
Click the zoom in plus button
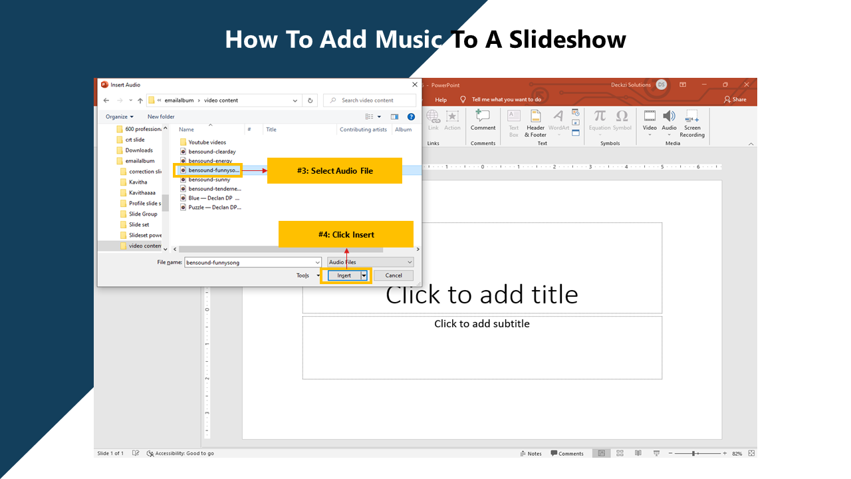725,453
